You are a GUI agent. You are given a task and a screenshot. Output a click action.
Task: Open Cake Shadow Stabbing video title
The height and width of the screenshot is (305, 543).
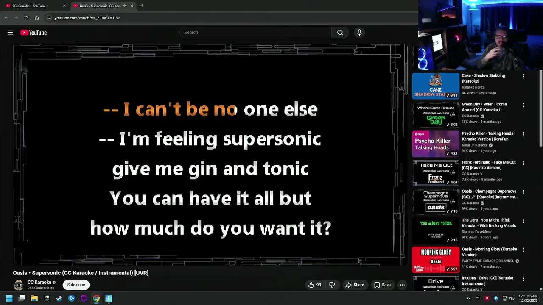pyautogui.click(x=483, y=78)
